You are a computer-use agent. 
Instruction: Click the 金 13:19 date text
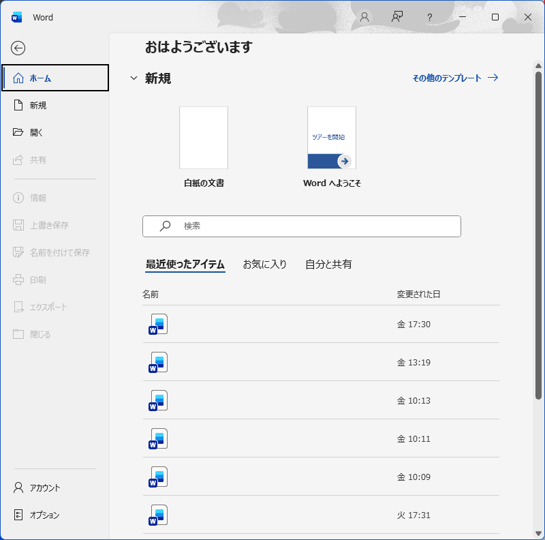[414, 362]
